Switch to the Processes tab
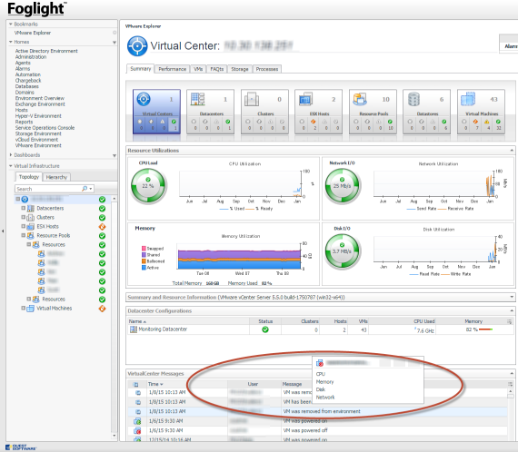 tap(267, 69)
